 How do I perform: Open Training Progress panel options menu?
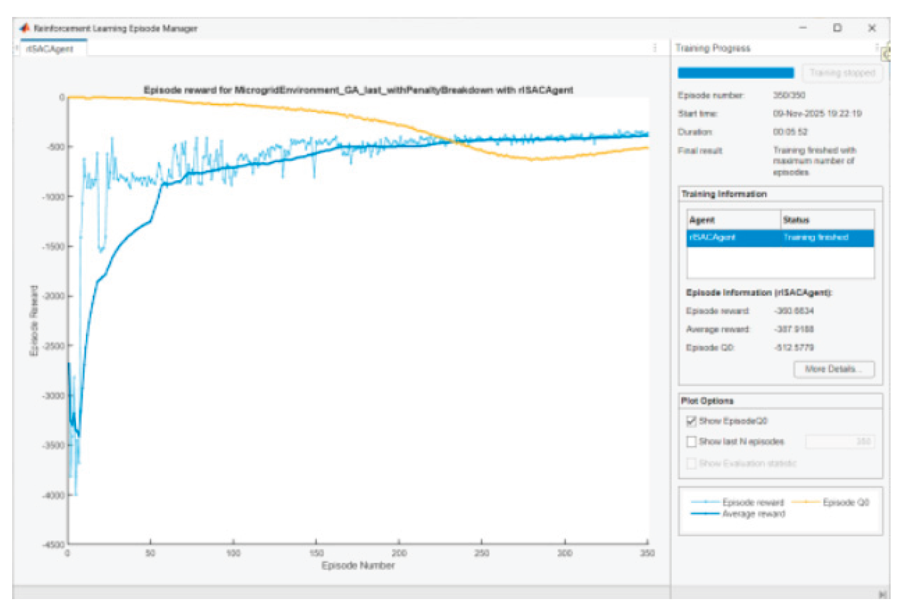point(876,48)
